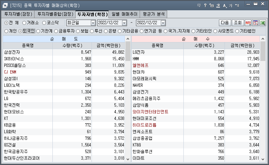Click the font size A icon
Image resolution: width=269 pixels, height=165 pixels.
pos(225,6)
